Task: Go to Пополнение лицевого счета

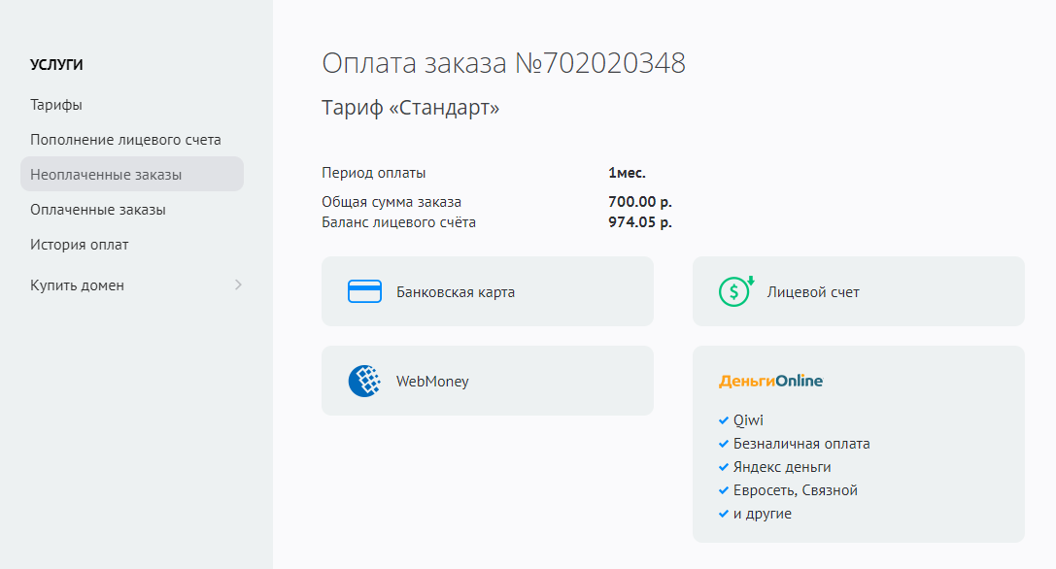Action: coord(125,140)
